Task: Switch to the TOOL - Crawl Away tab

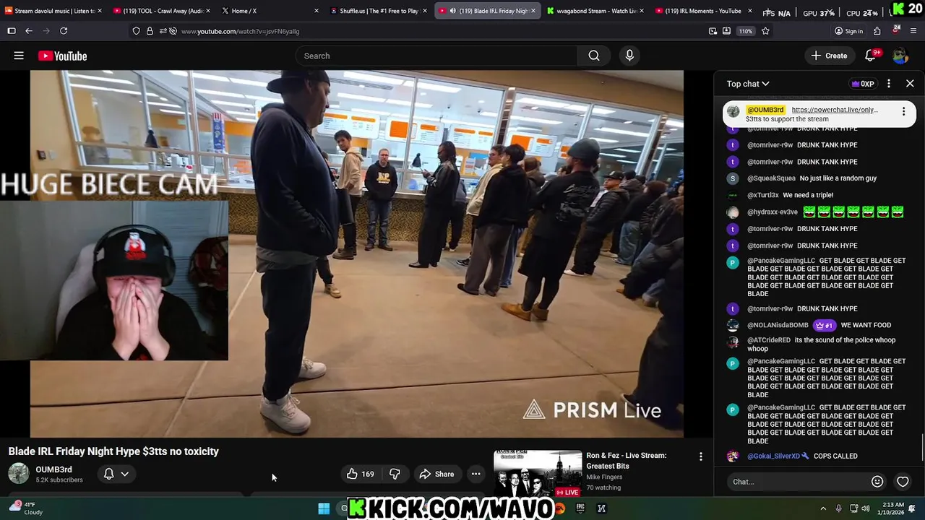Action: pyautogui.click(x=162, y=11)
